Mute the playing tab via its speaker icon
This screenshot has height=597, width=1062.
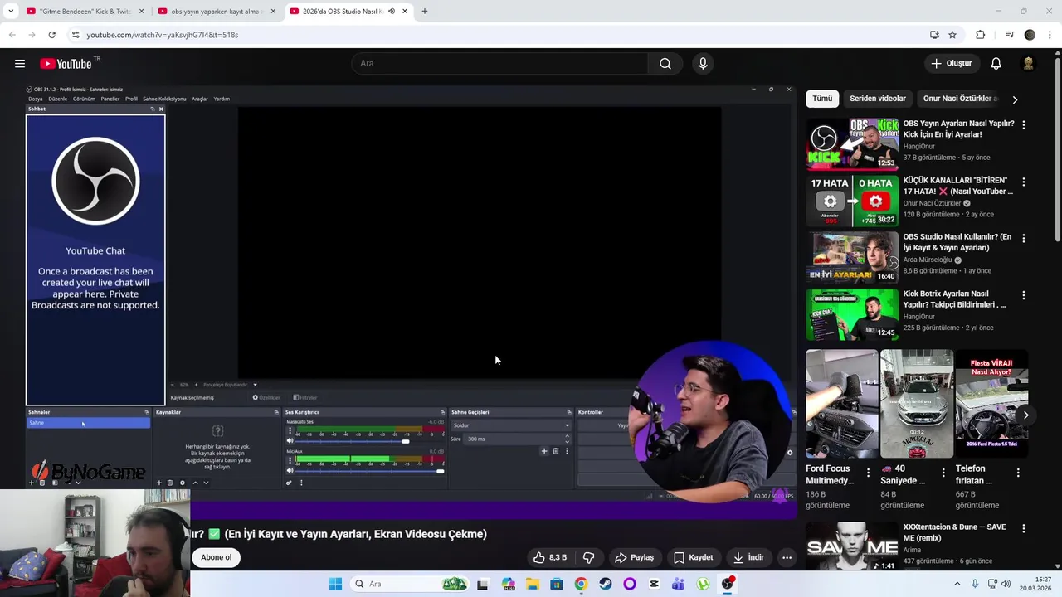pyautogui.click(x=391, y=12)
